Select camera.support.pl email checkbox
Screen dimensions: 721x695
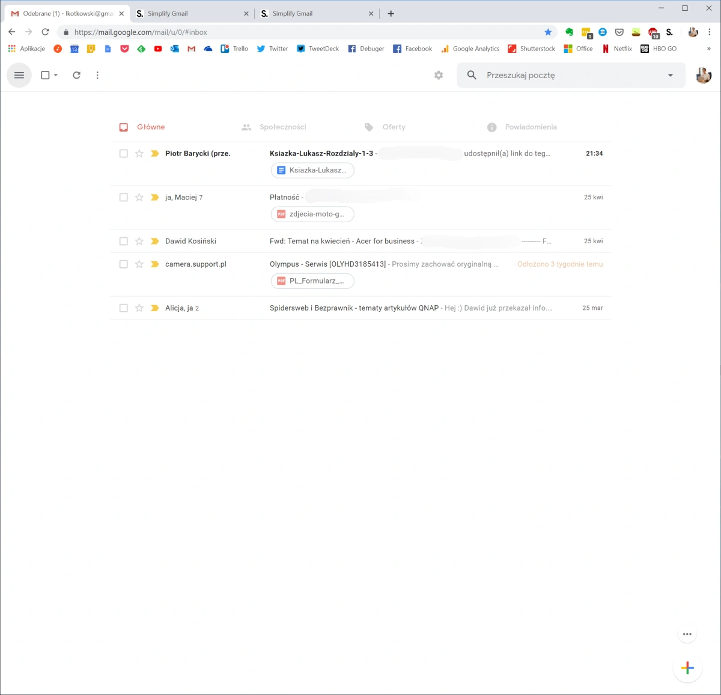coord(123,264)
